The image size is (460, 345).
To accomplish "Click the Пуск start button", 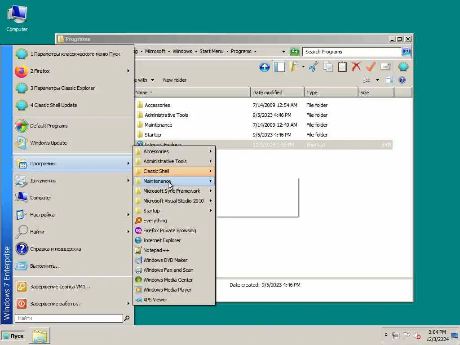I will (13, 336).
